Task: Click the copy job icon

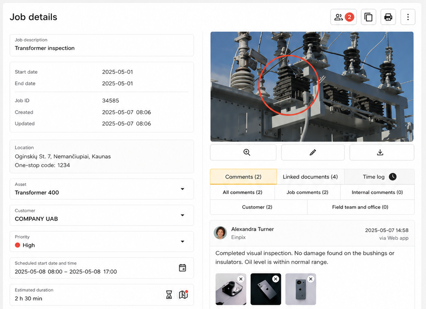Action: pyautogui.click(x=368, y=17)
